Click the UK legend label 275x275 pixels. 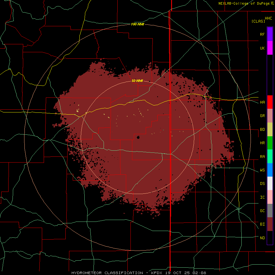click(x=262, y=48)
